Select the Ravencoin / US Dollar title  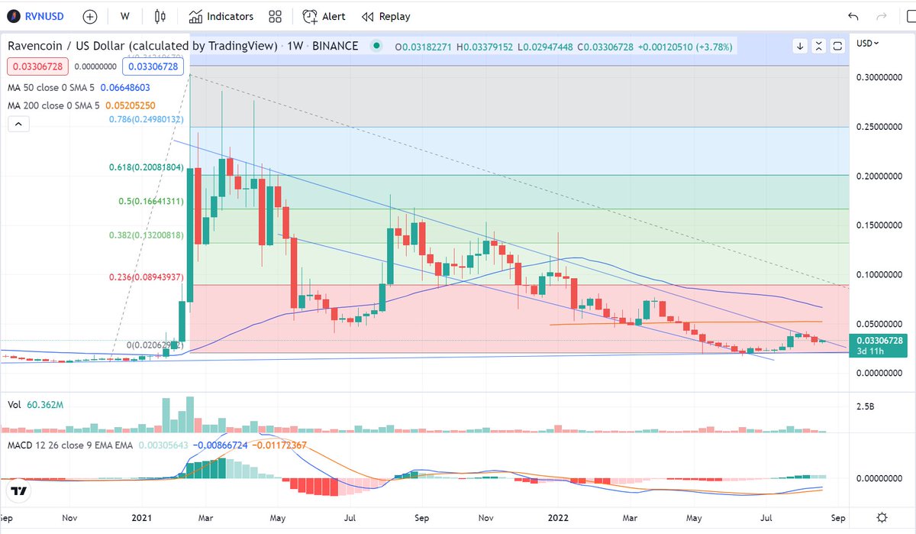tap(142, 46)
